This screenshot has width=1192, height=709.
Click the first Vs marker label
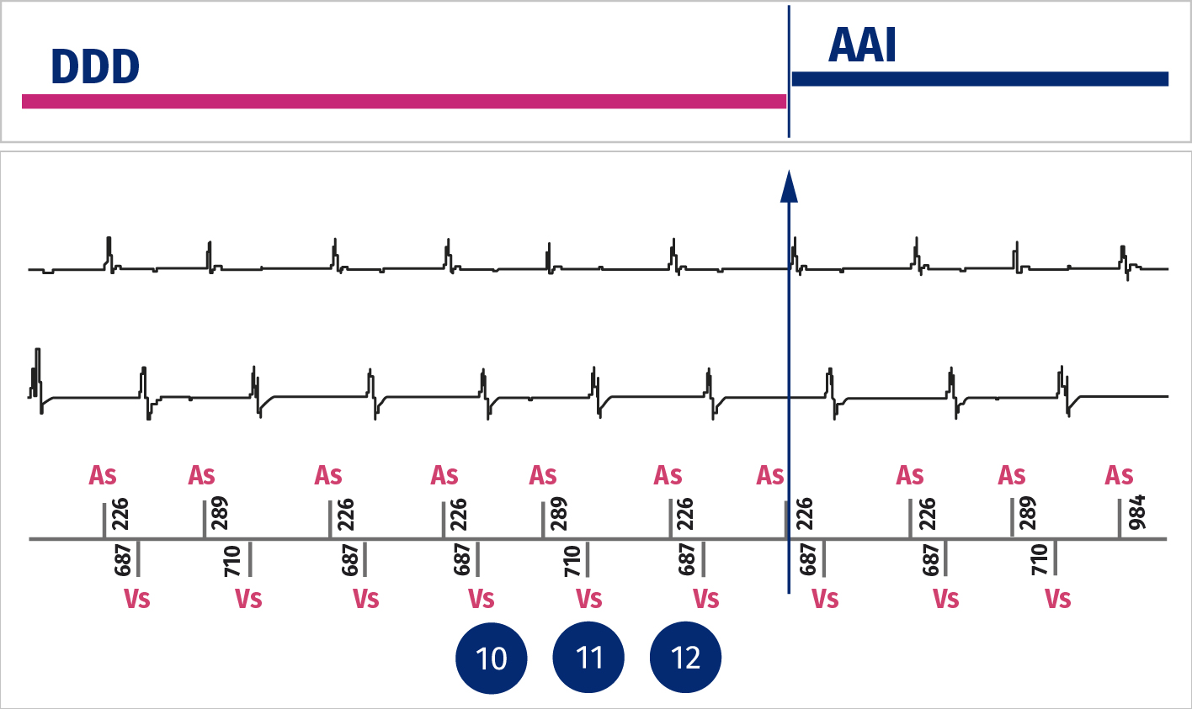click(x=137, y=599)
